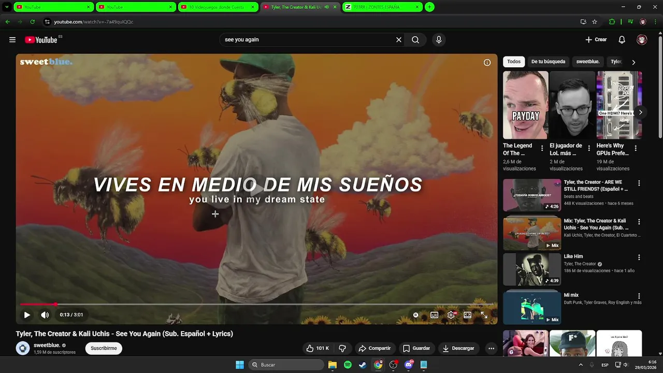Share the video with Compartir

[x=374, y=348]
